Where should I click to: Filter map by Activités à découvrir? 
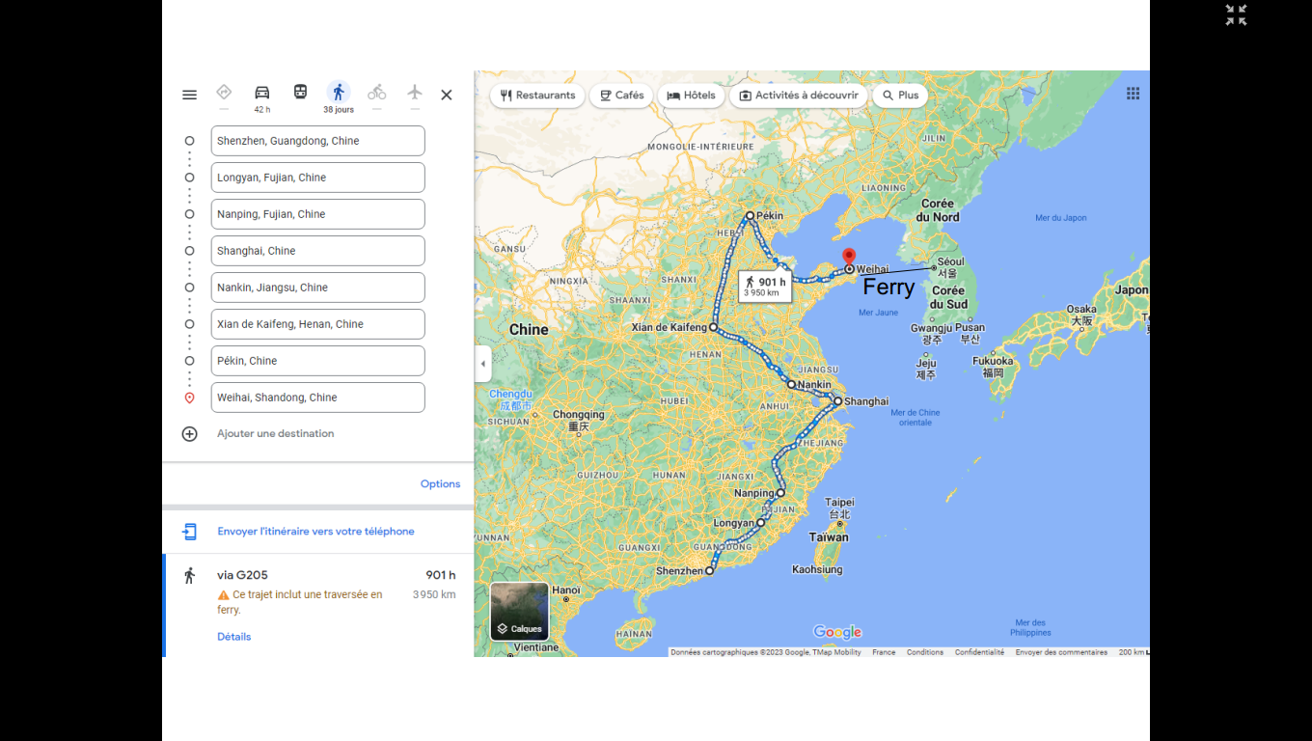(x=799, y=96)
